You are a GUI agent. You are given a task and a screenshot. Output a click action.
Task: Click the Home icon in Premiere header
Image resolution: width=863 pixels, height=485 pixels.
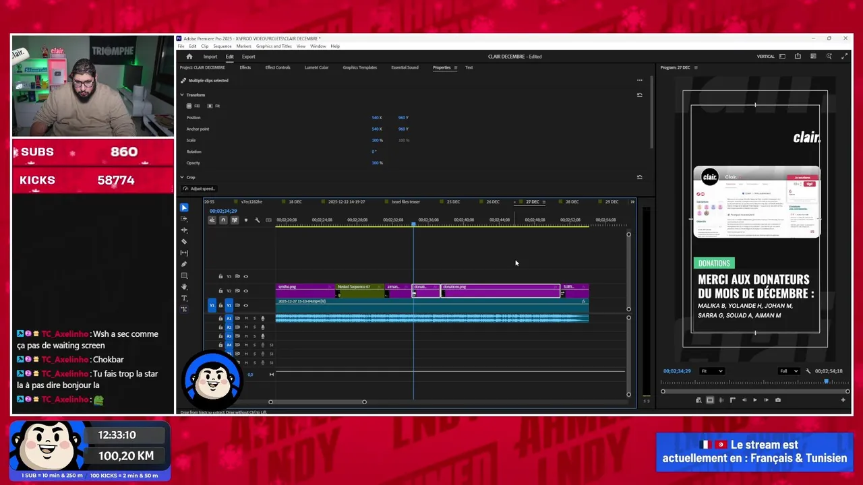(189, 57)
